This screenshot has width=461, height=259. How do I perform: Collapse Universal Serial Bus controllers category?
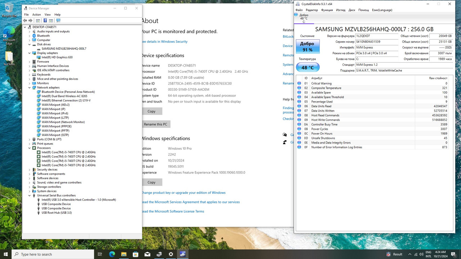click(x=30, y=195)
